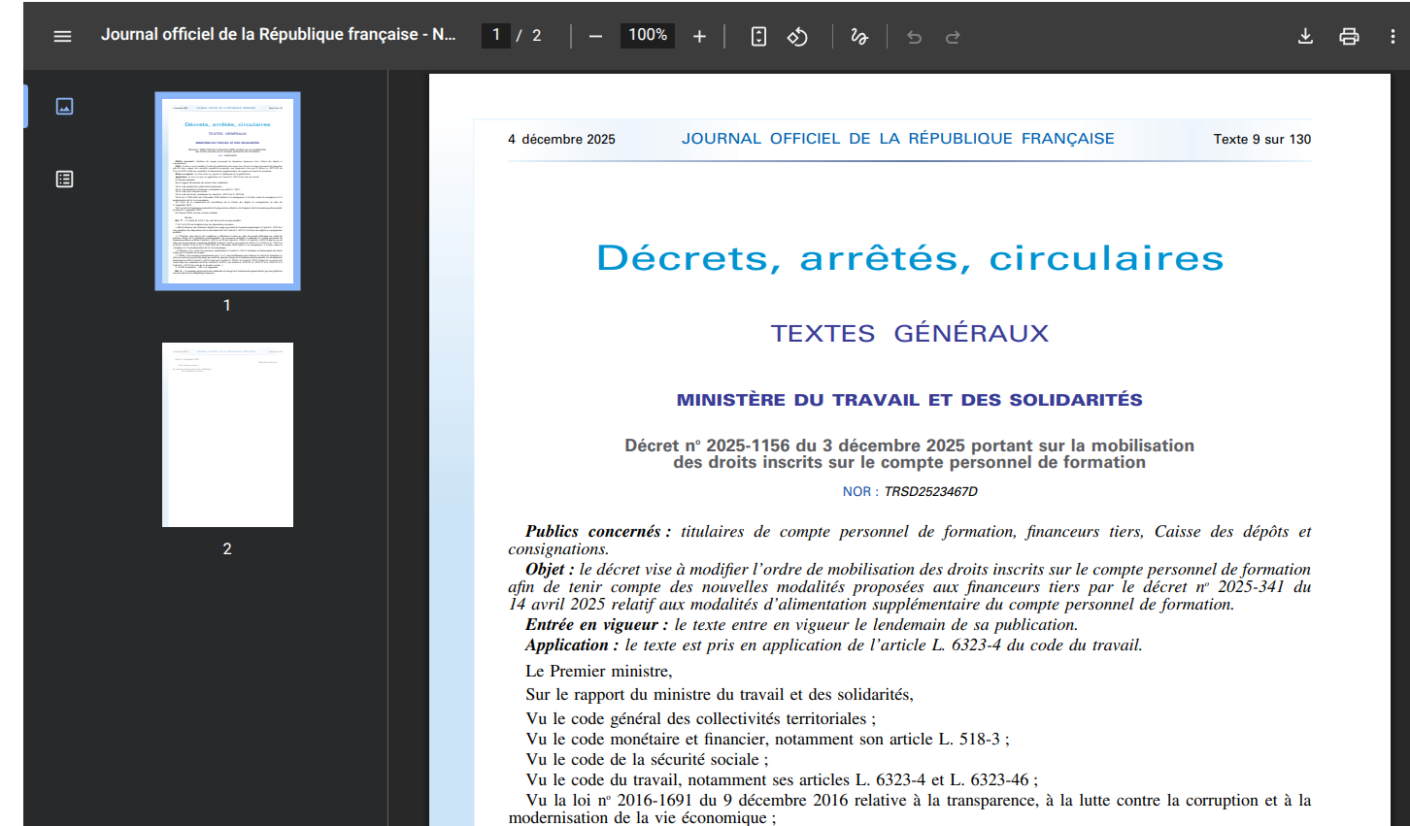Click the undo arrow icon

point(914,36)
